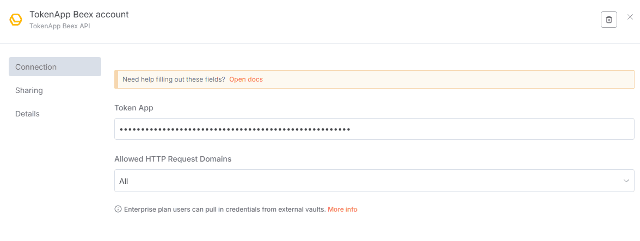Click the "Token App" field label
The height and width of the screenshot is (241, 640).
(x=134, y=108)
